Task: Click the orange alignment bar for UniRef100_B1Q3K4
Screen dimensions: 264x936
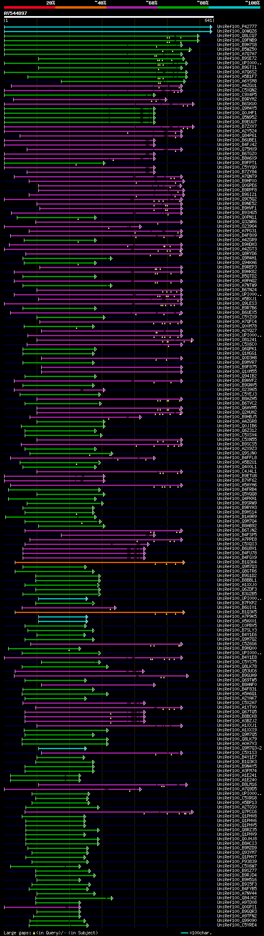Action: (100, 562)
